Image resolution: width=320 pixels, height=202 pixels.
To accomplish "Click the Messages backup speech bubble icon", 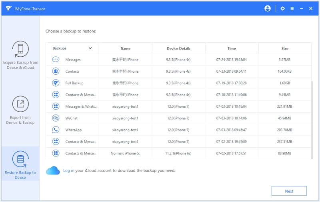I will pos(56,59).
